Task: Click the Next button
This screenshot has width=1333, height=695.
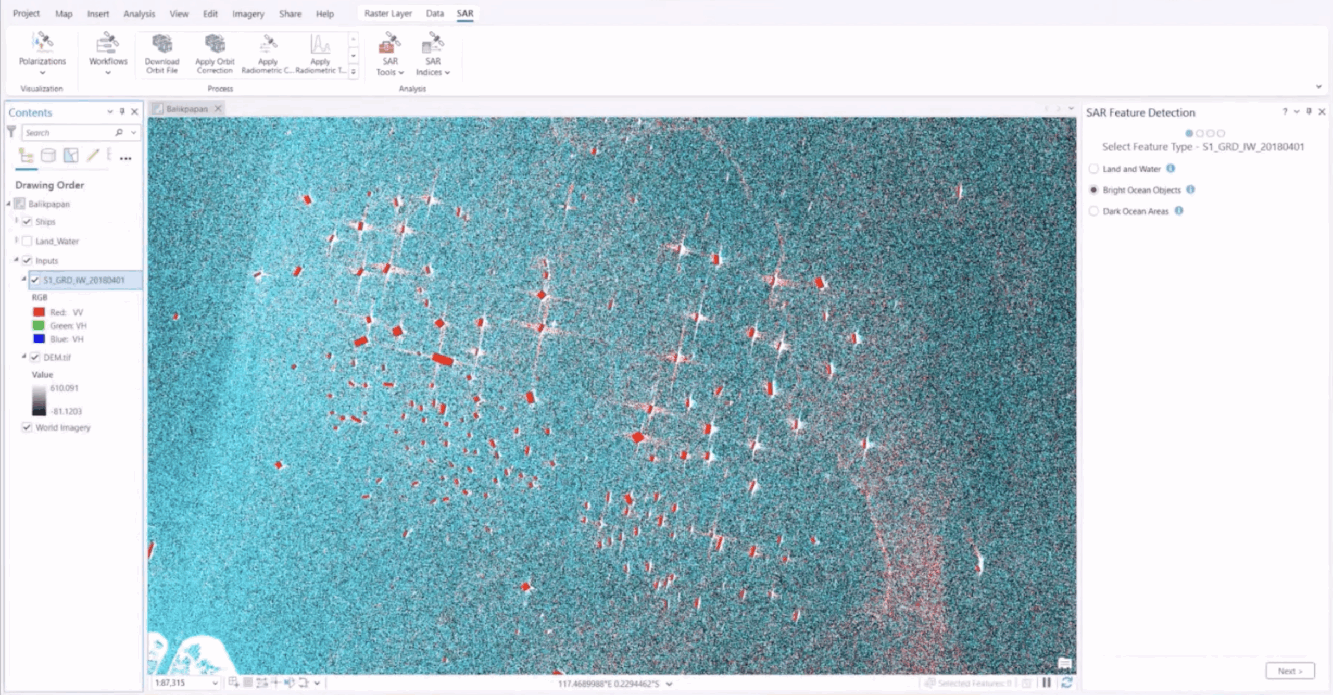Action: click(1290, 671)
